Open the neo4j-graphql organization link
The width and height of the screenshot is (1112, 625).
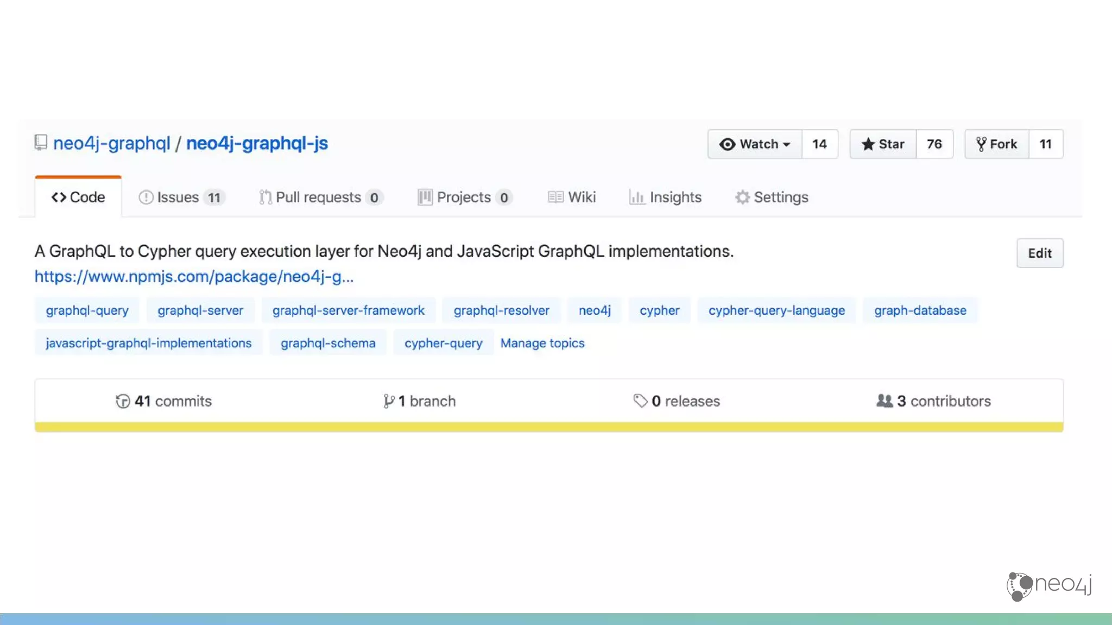click(111, 143)
